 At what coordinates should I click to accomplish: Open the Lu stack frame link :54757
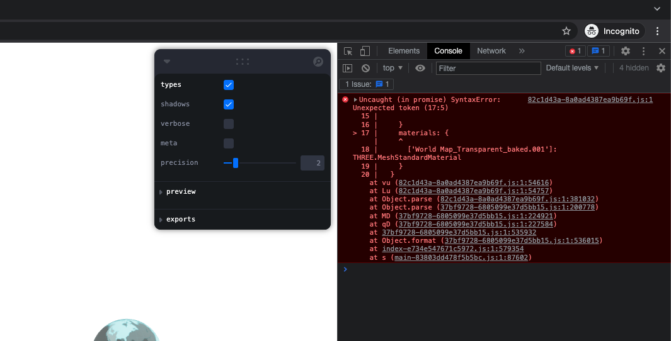474,191
